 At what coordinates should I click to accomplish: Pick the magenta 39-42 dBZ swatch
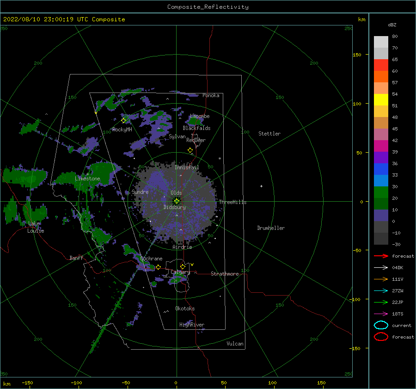381,146
